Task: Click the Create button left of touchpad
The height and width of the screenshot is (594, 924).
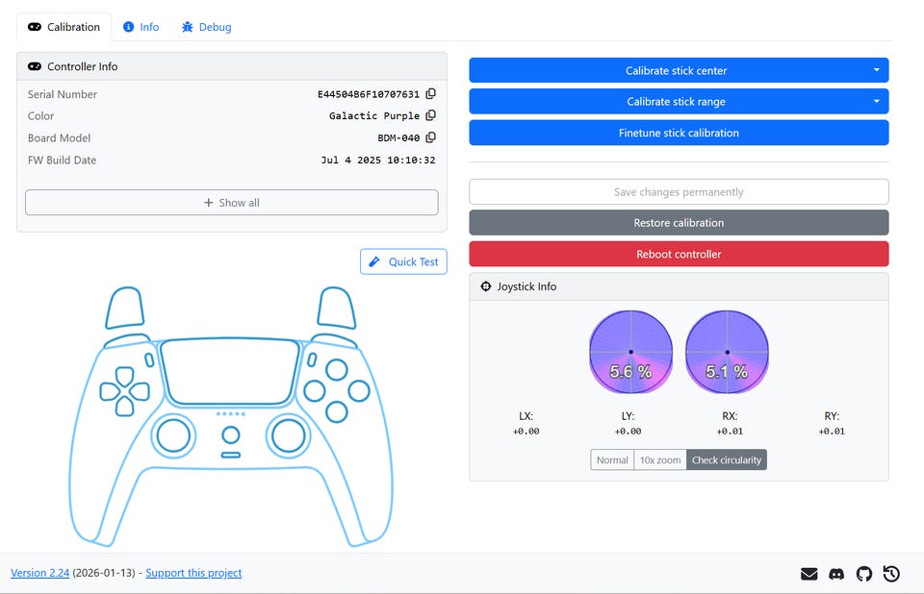Action: coord(150,359)
